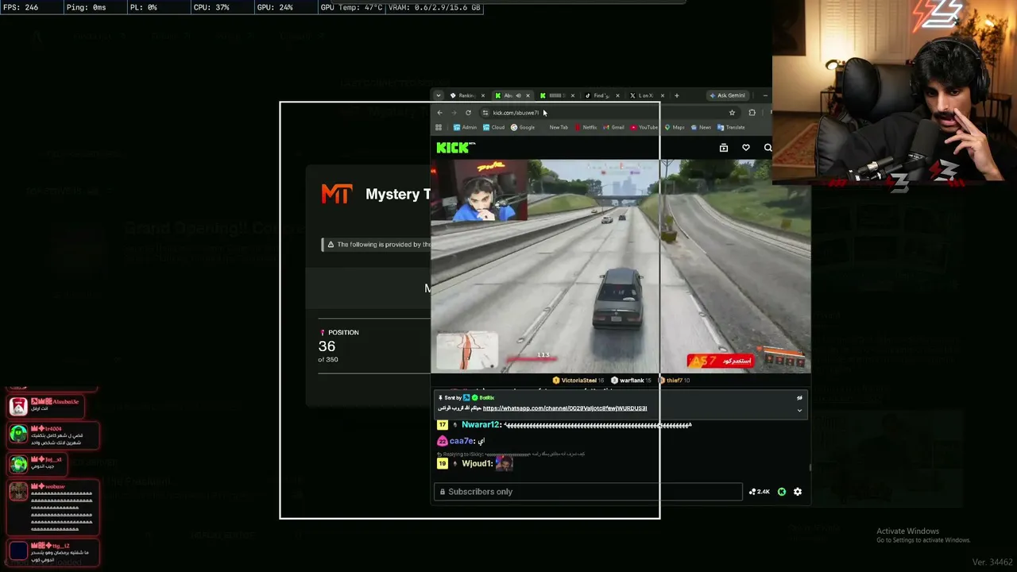This screenshot has width=1017, height=572.
Task: Click thief7 on the gift leaderboard
Action: (x=674, y=381)
